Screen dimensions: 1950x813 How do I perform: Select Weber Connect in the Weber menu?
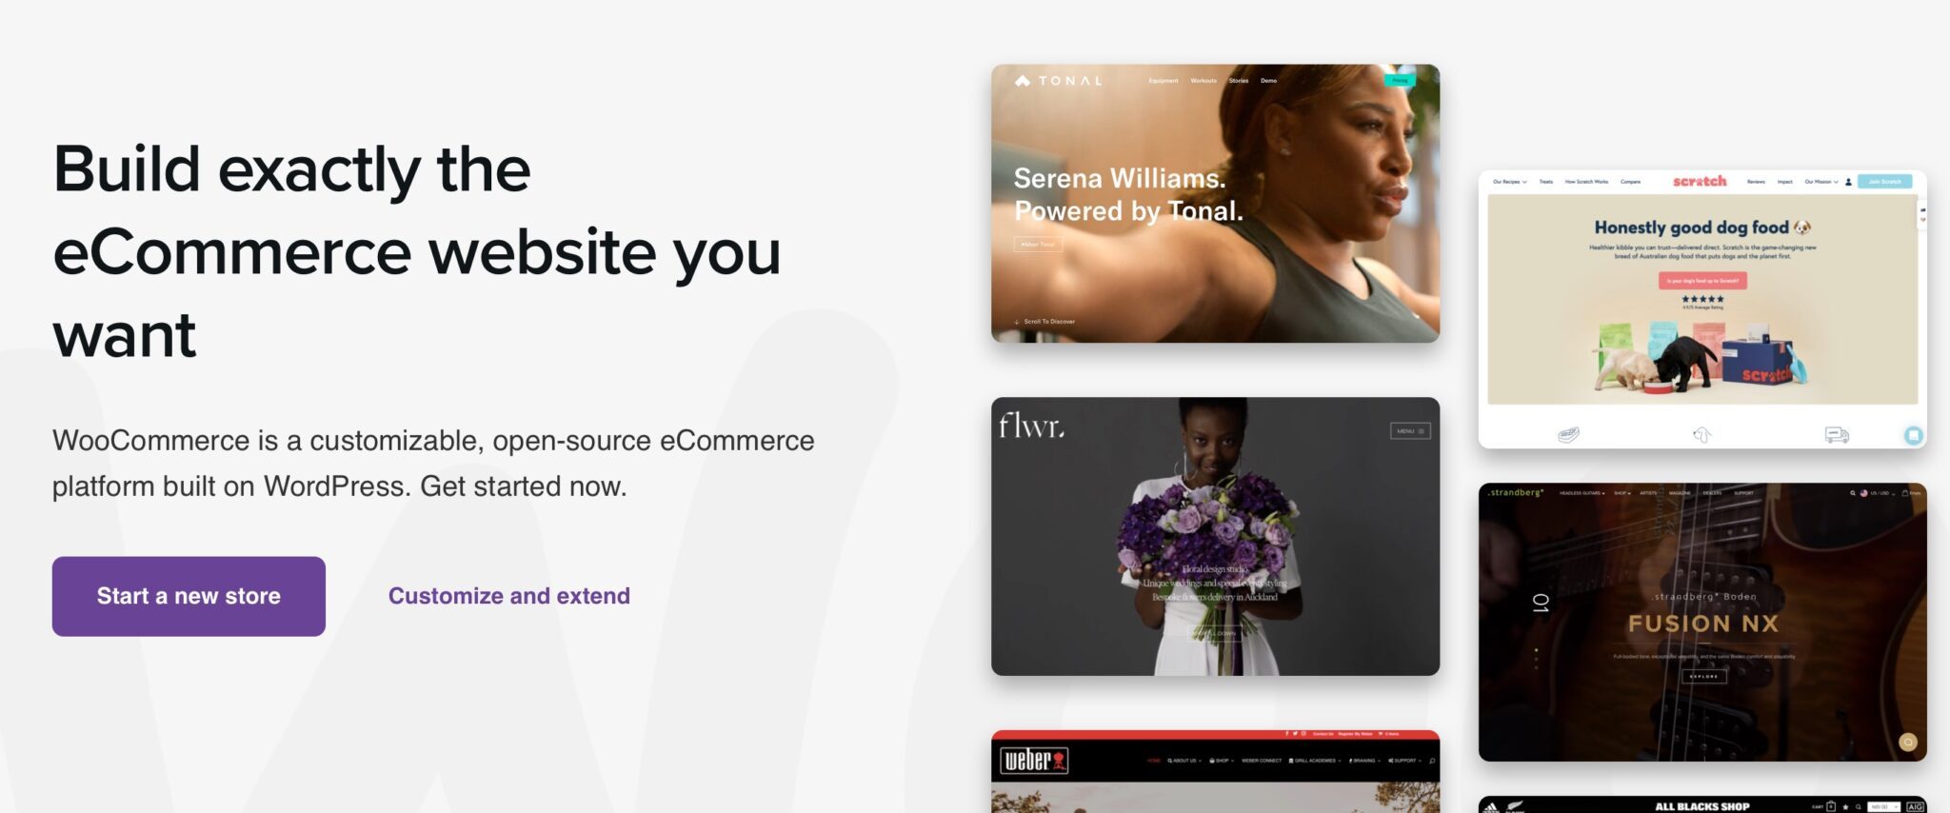tap(1262, 761)
